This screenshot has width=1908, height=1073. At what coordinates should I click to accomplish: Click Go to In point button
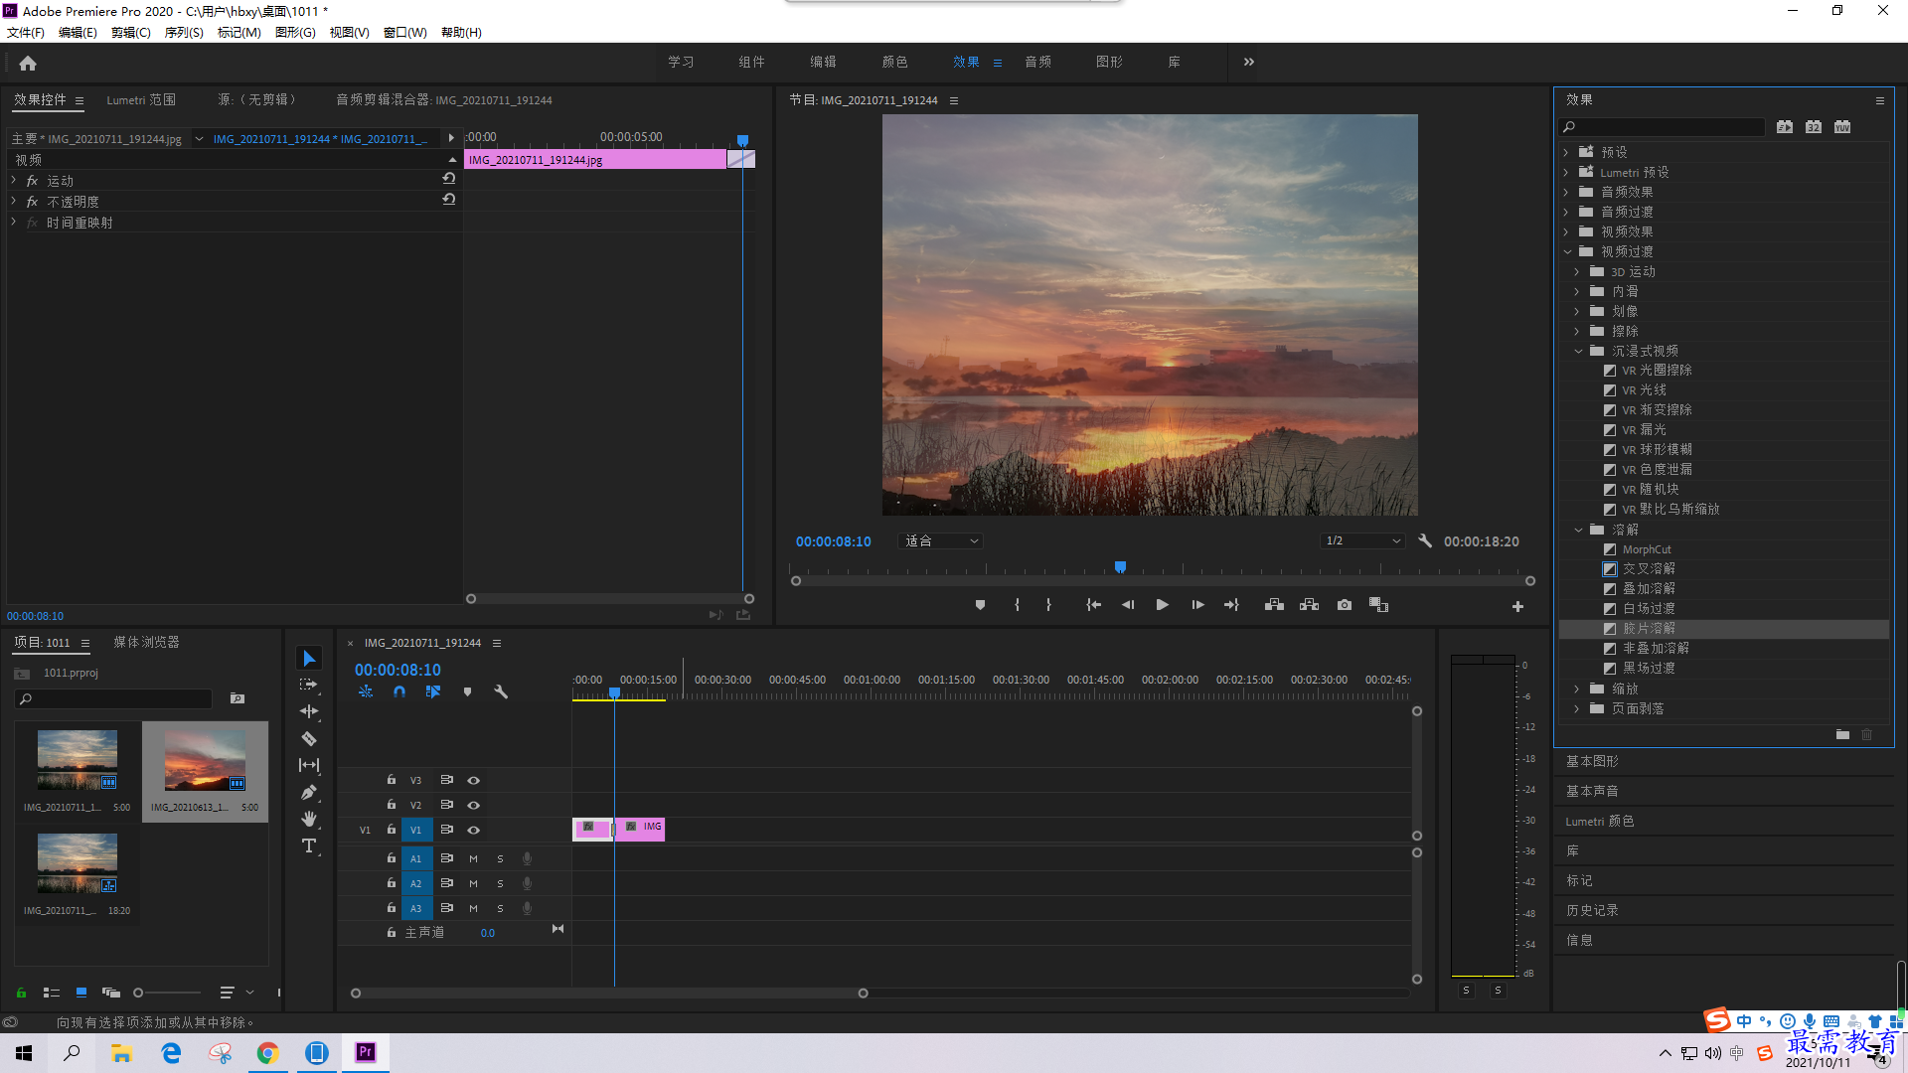(x=1093, y=605)
